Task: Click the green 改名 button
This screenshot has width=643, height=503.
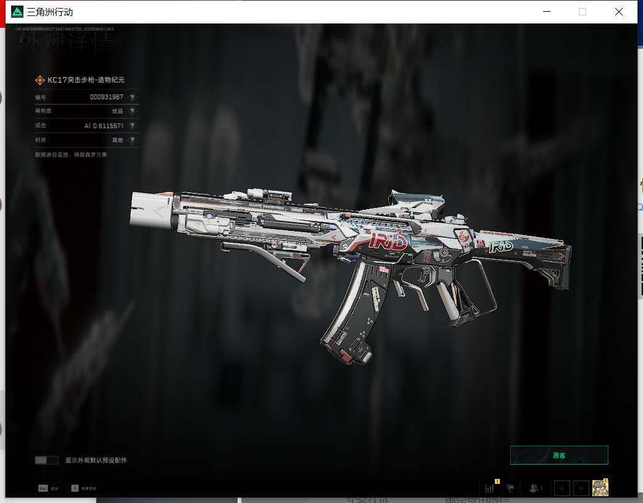Action: 559,455
